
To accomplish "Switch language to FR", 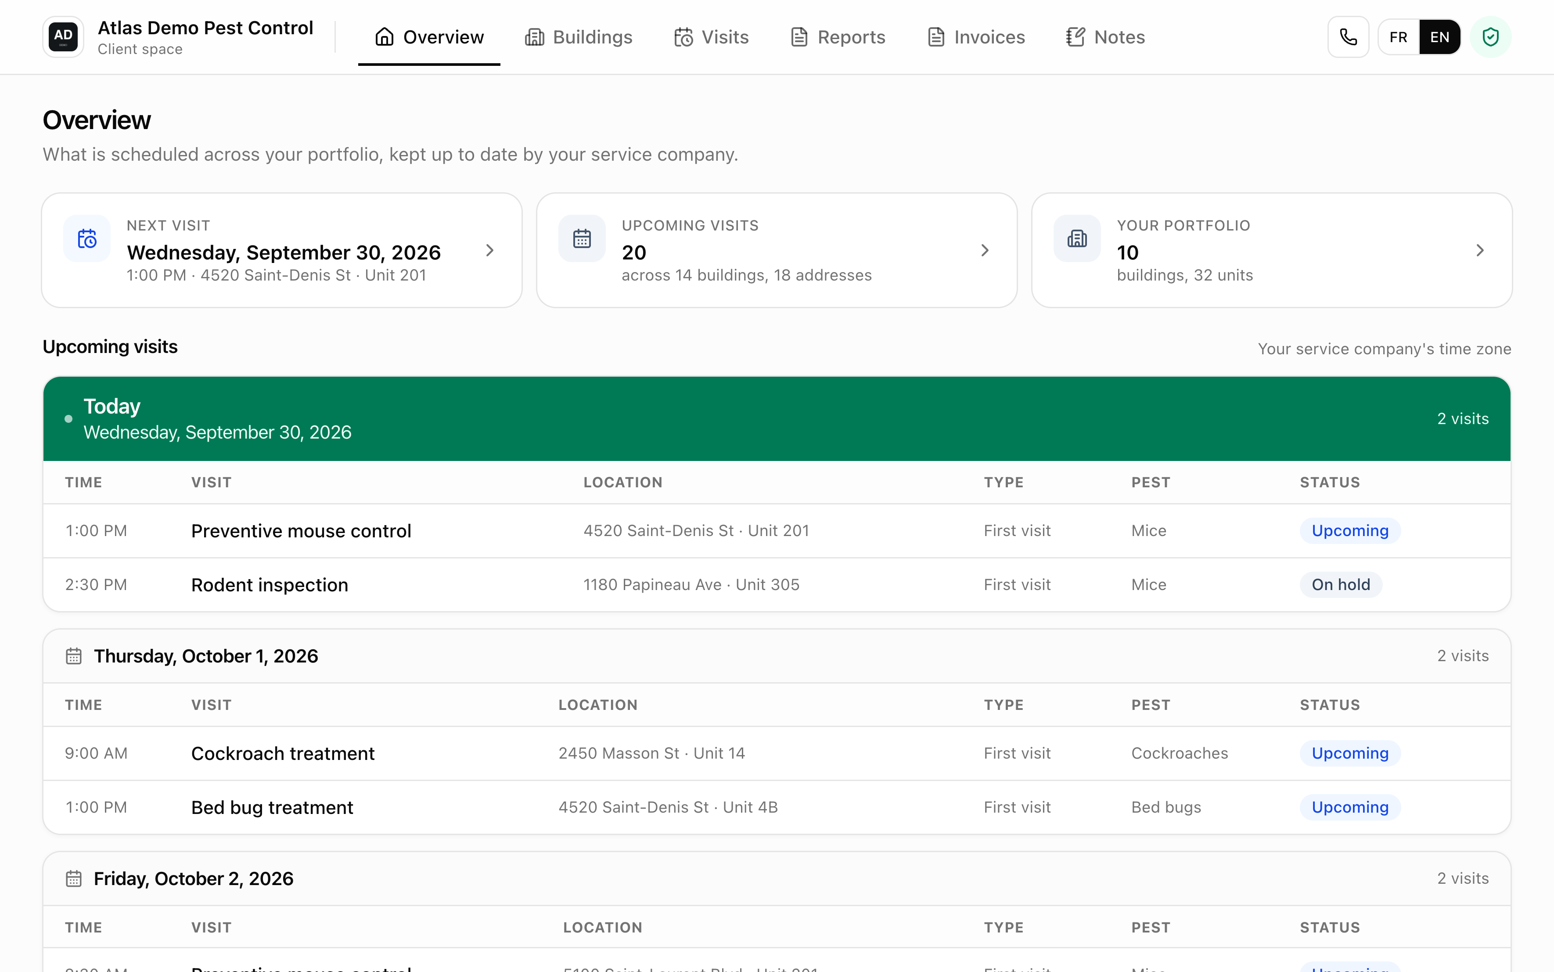I will click(x=1399, y=36).
